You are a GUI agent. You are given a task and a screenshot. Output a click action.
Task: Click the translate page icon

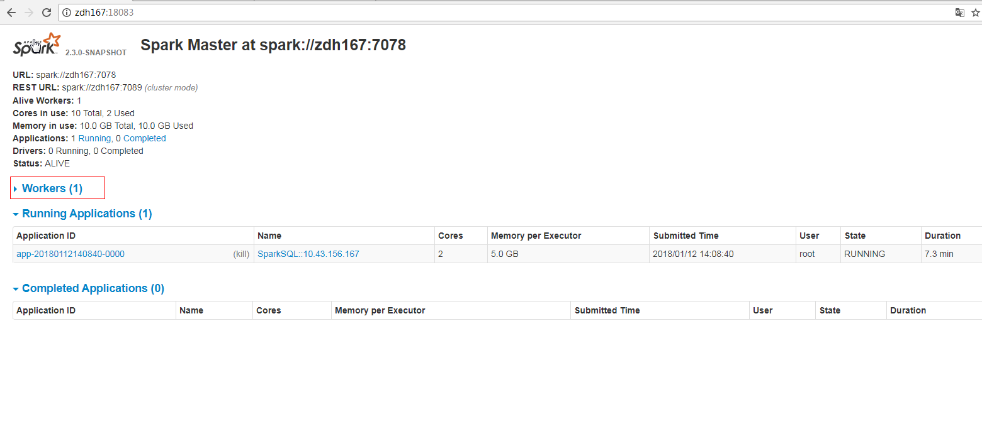click(x=959, y=13)
